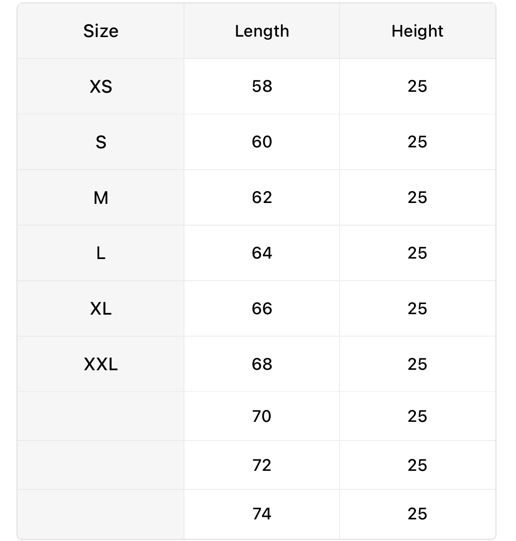Image resolution: width=516 pixels, height=541 pixels.
Task: Click the height value in the XXL row
Action: (417, 364)
